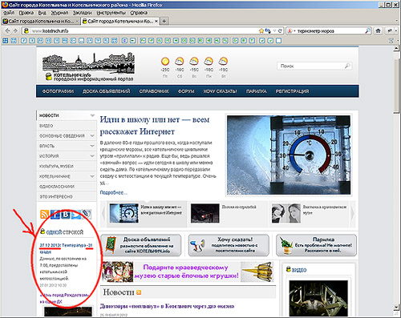Expand the КОТЕЛЬНИЧАНЕ sidebar arrow
Viewport: 401px width, 318px height.
coord(92,176)
